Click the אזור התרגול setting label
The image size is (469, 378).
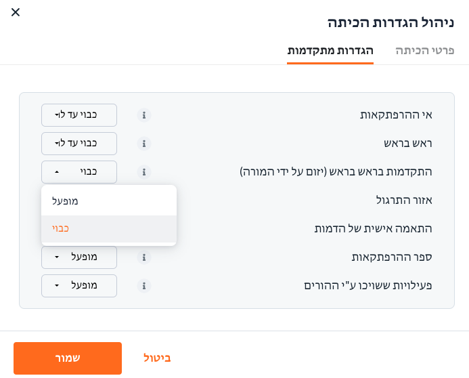404,200
